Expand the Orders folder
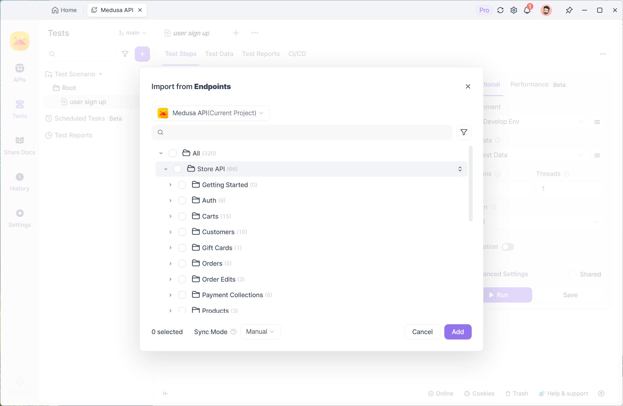Screen dimensions: 623x406 [x=170, y=263]
